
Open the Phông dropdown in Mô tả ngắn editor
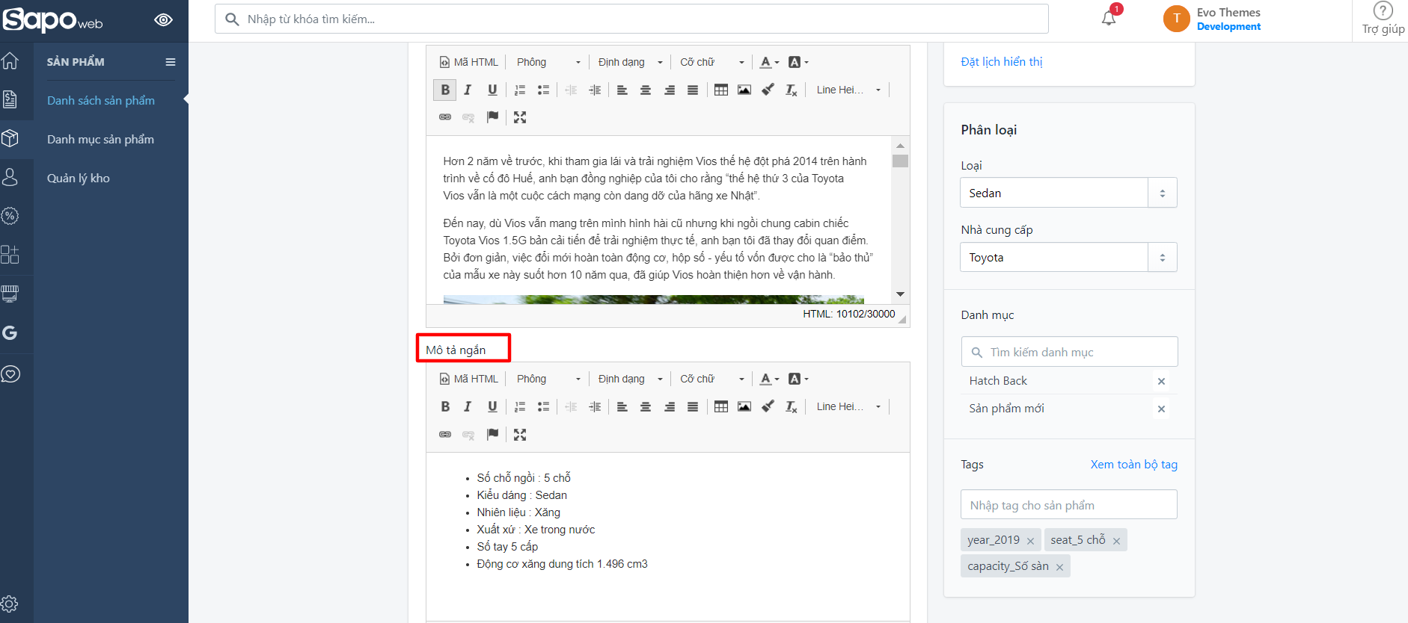[x=548, y=379]
